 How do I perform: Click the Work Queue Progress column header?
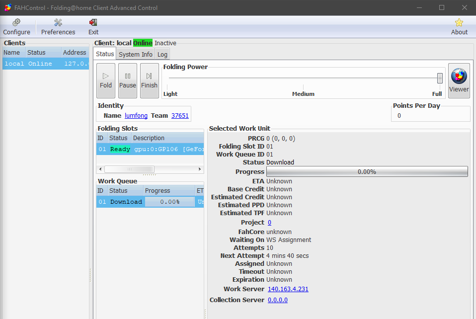pyautogui.click(x=169, y=191)
